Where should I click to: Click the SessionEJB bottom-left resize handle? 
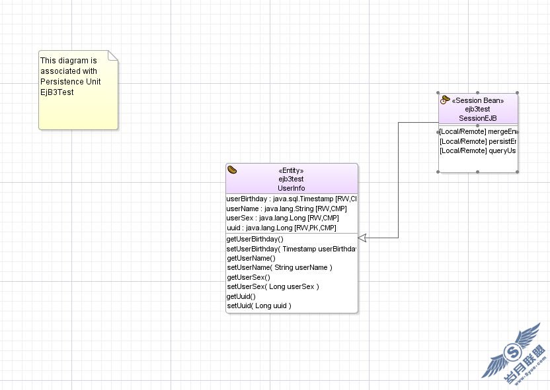[438, 172]
